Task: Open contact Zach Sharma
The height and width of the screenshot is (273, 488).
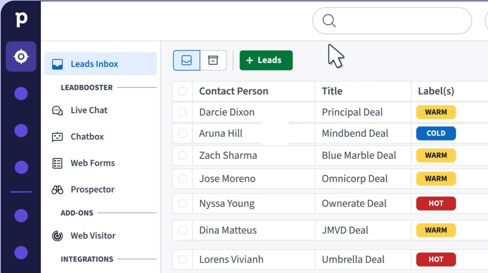Action: pyautogui.click(x=228, y=155)
